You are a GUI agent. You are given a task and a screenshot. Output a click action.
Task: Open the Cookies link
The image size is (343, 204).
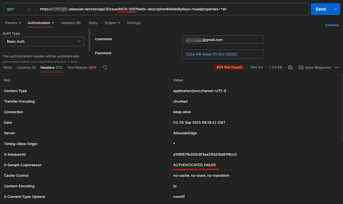click(332, 25)
